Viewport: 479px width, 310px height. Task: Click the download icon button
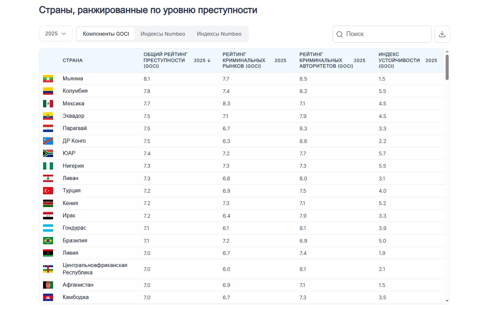[442, 34]
